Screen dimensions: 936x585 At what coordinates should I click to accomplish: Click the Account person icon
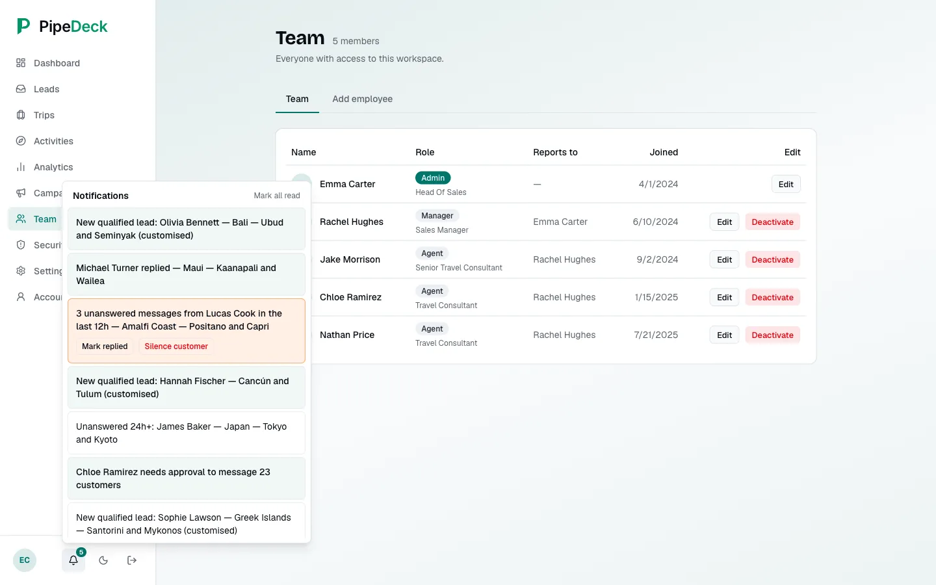tap(21, 297)
